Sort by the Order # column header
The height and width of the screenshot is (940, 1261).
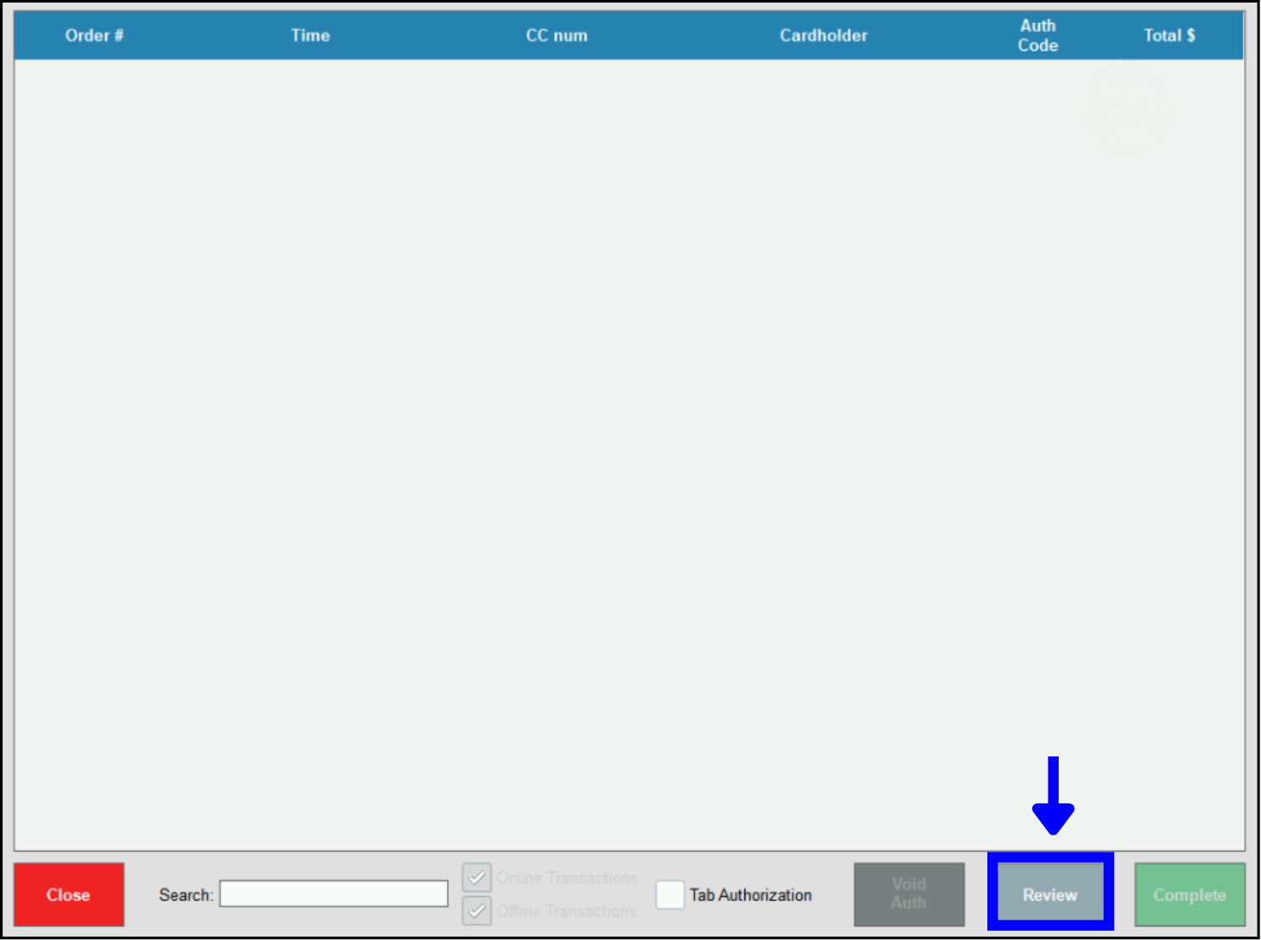click(94, 36)
